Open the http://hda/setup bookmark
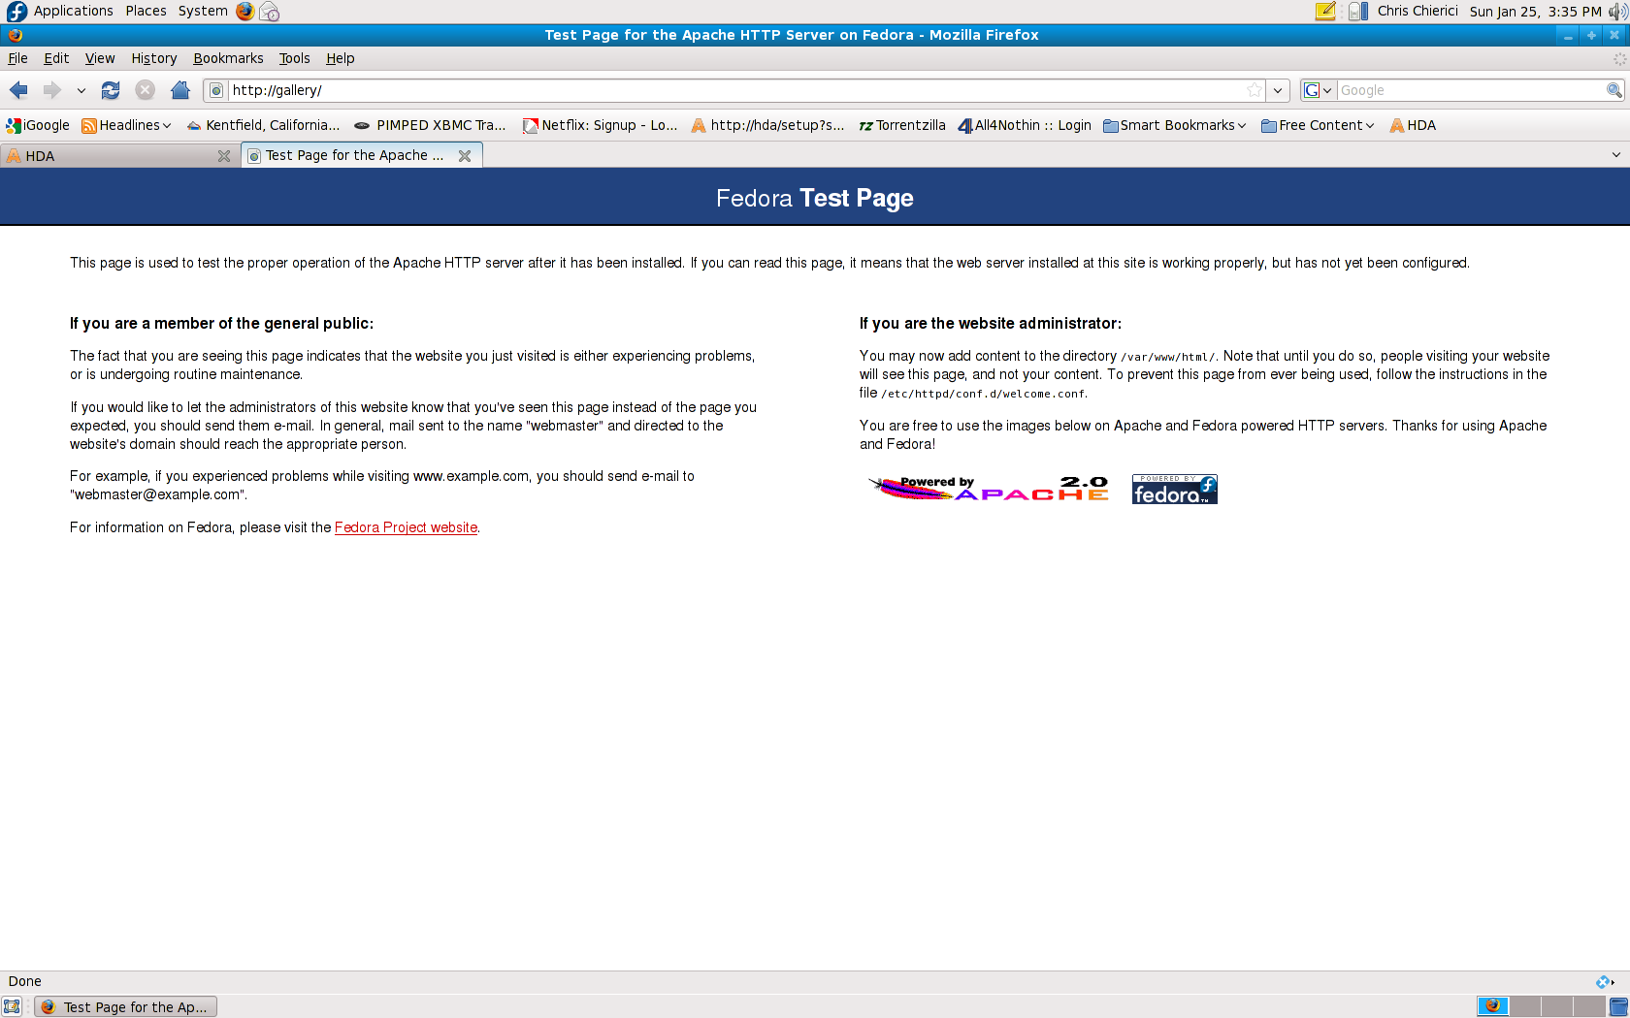Viewport: 1630px width, 1018px height. point(767,125)
